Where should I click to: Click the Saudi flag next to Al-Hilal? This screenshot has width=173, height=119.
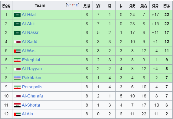pos(17,15)
